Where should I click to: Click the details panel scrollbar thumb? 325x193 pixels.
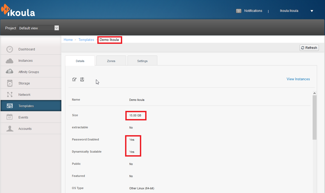[x=314, y=117]
